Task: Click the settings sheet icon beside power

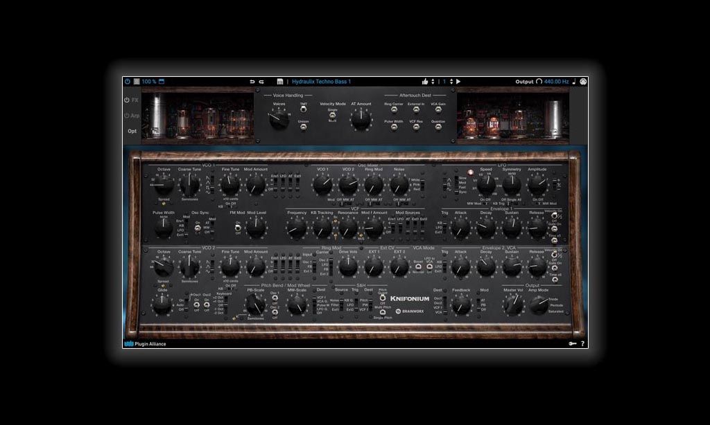Action: (x=137, y=82)
